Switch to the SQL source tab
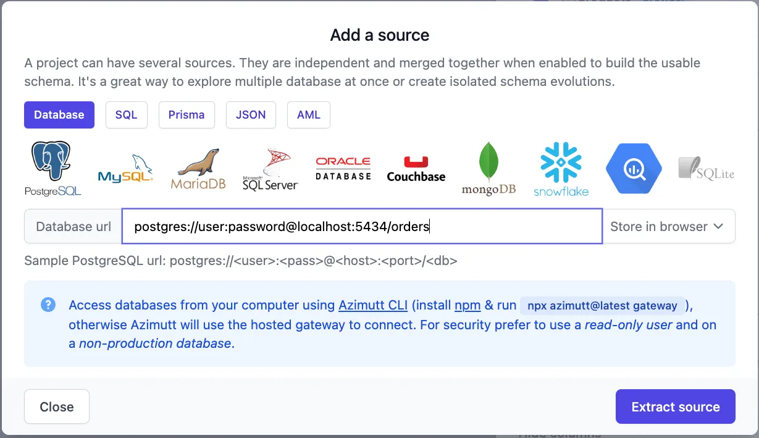The image size is (759, 438). (126, 115)
